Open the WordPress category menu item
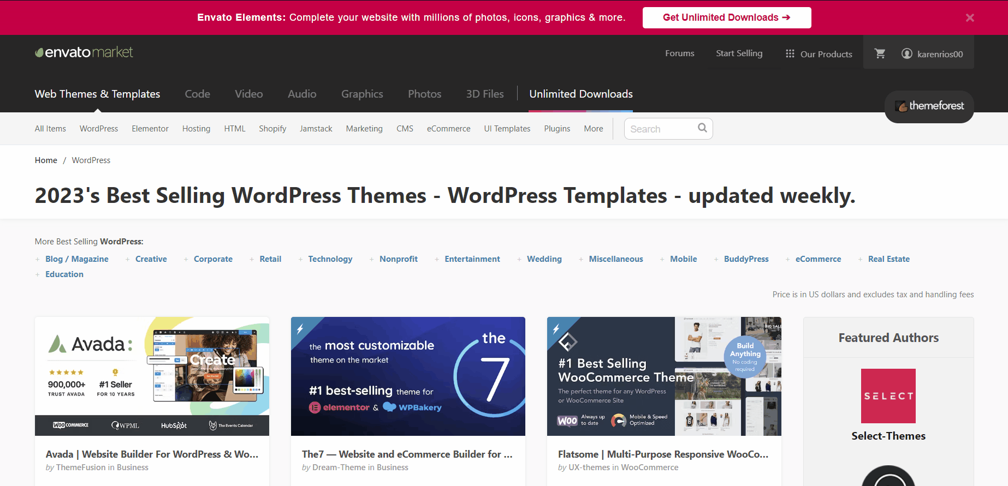 tap(99, 129)
